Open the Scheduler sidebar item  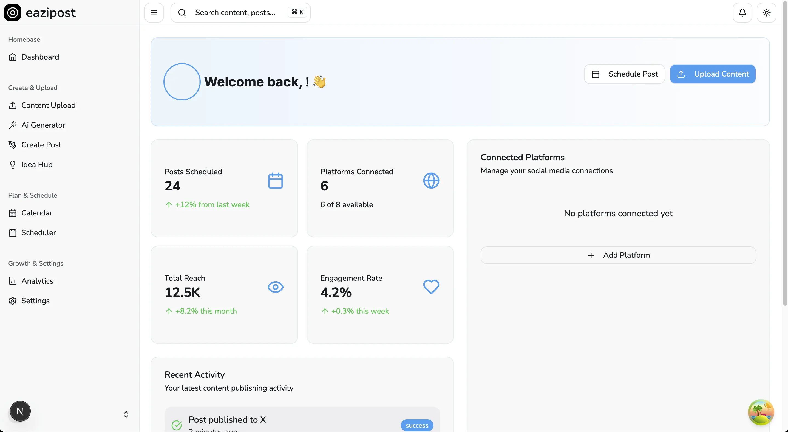click(x=70, y=233)
